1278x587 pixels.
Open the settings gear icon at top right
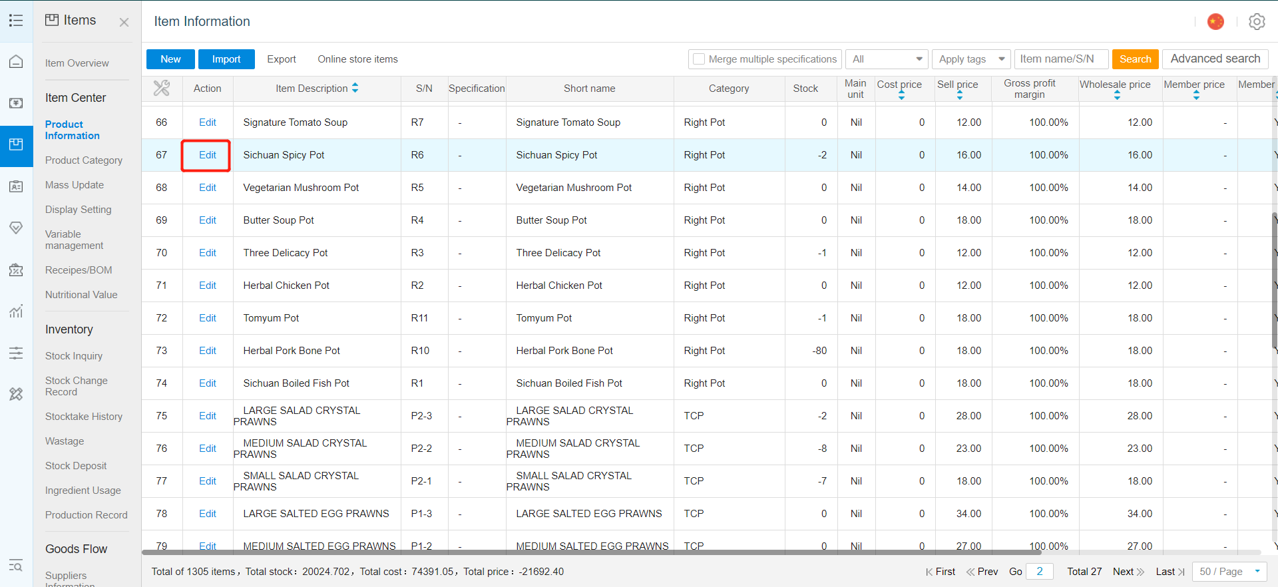[x=1257, y=22]
